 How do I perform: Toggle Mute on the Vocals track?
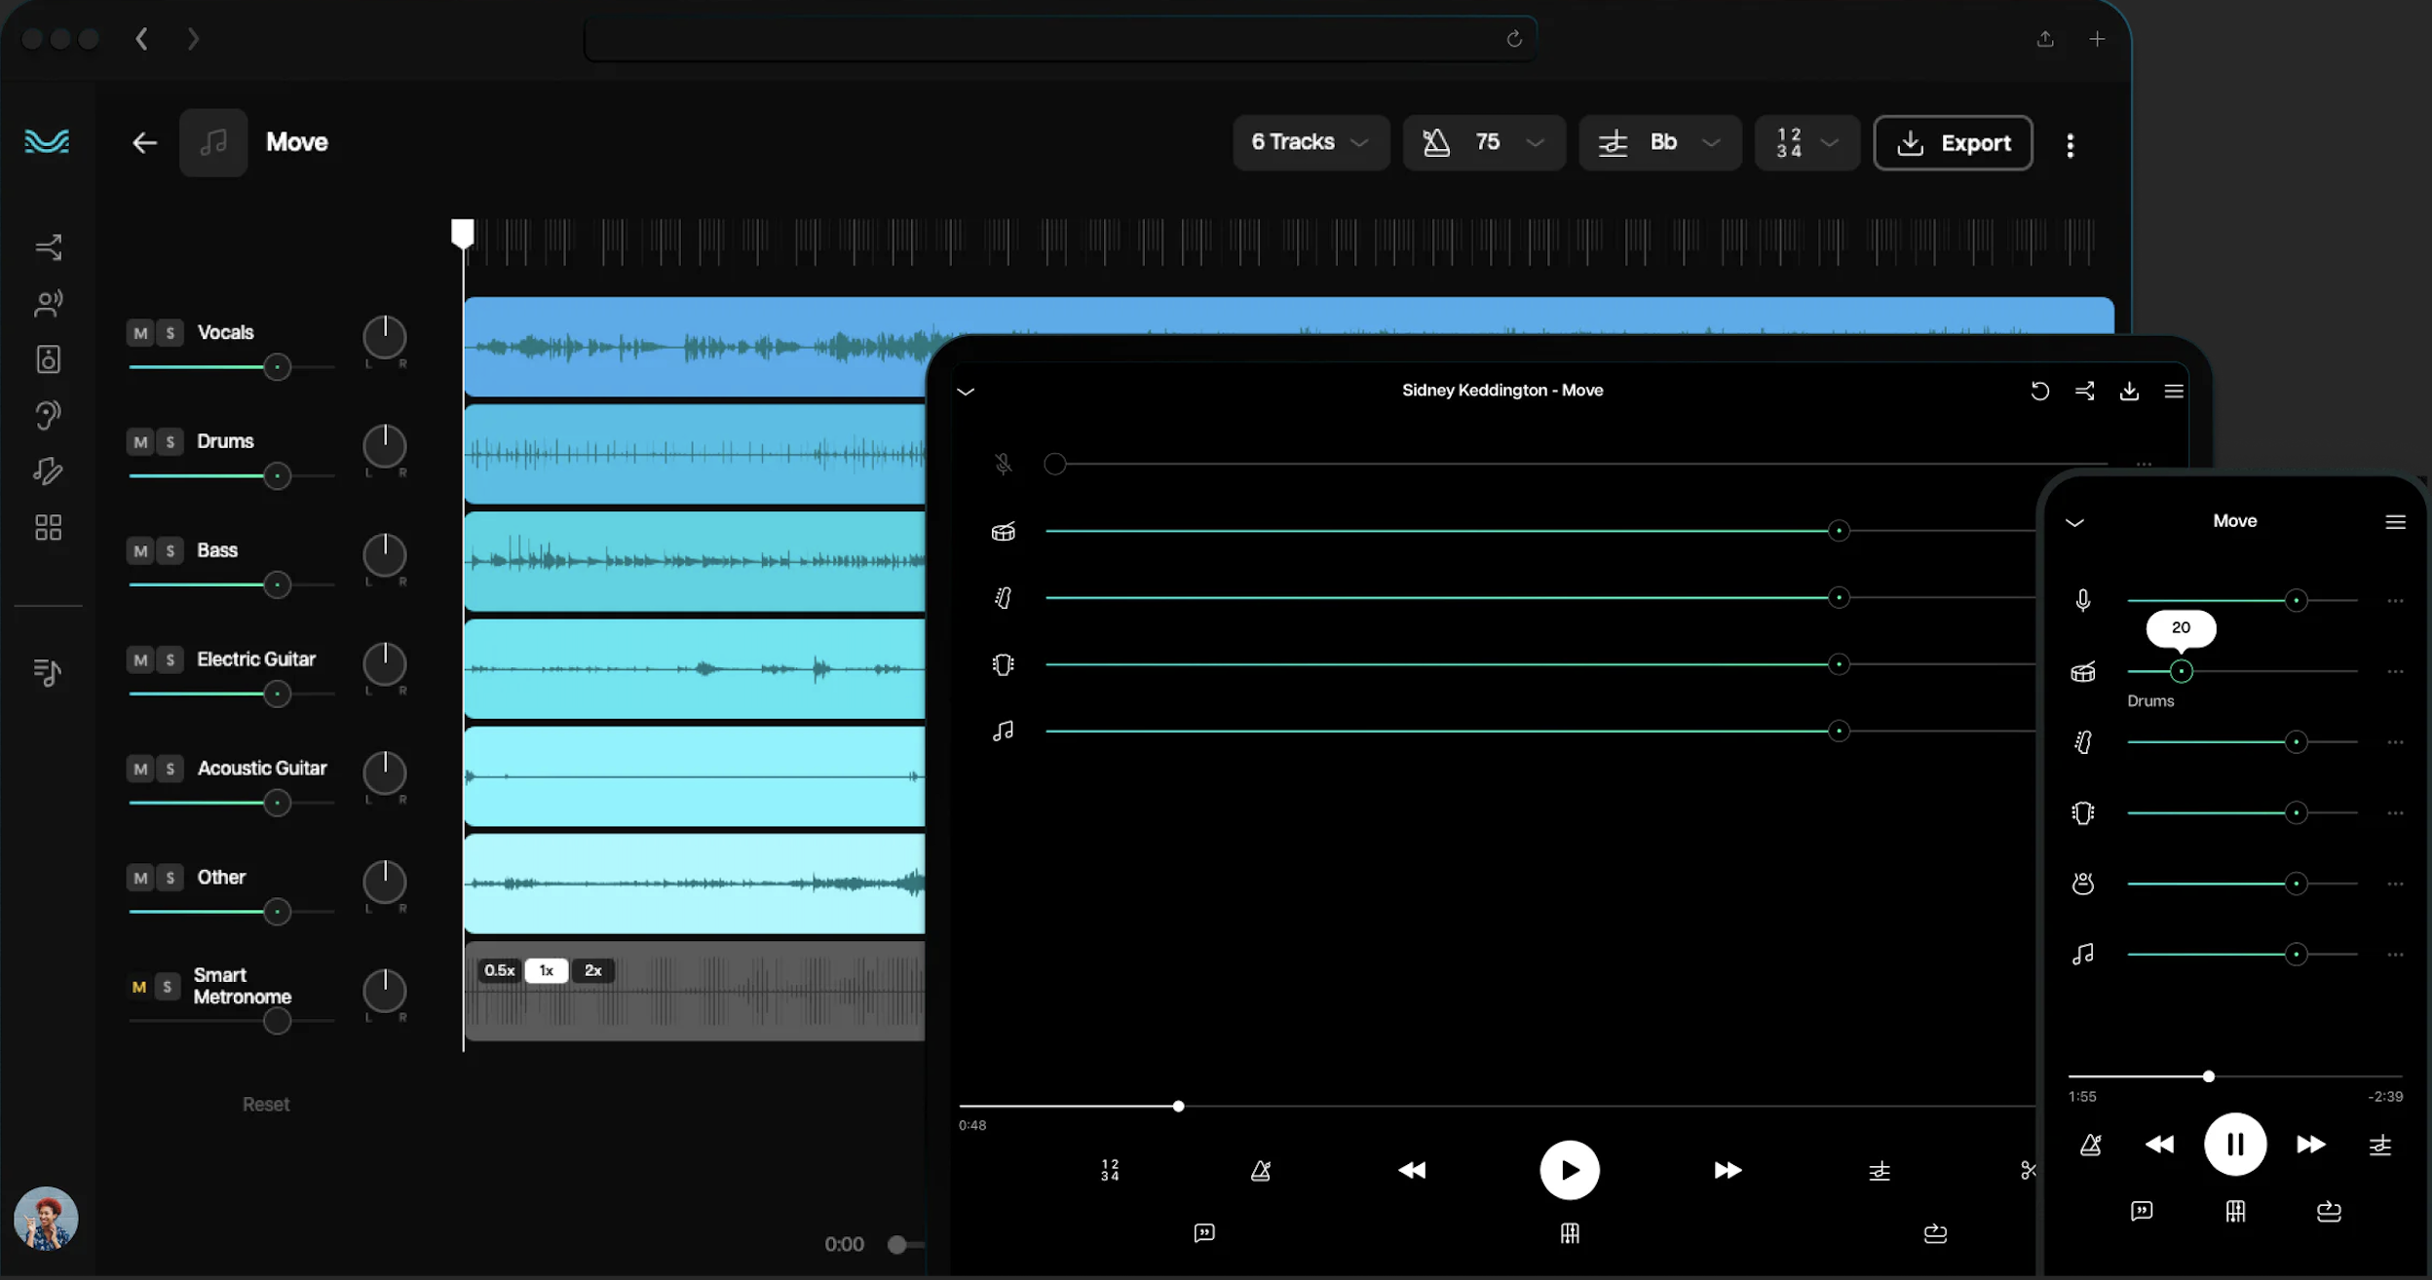point(140,331)
